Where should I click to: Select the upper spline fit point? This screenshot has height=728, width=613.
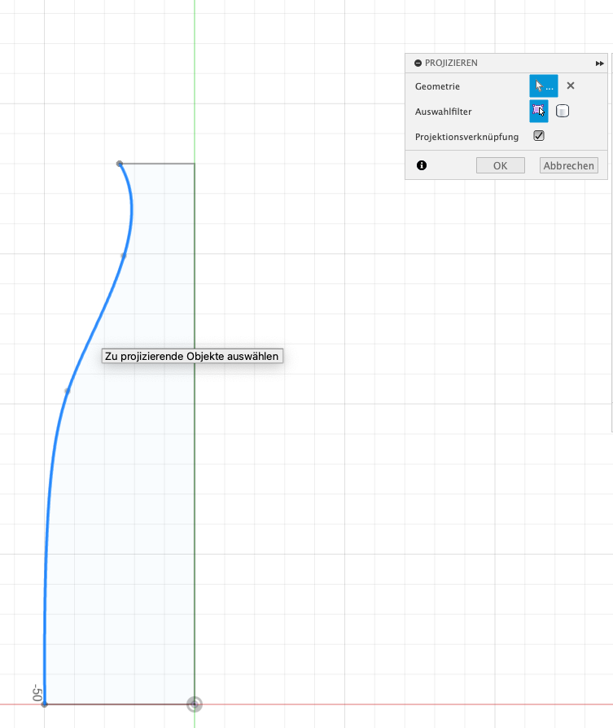pos(124,256)
